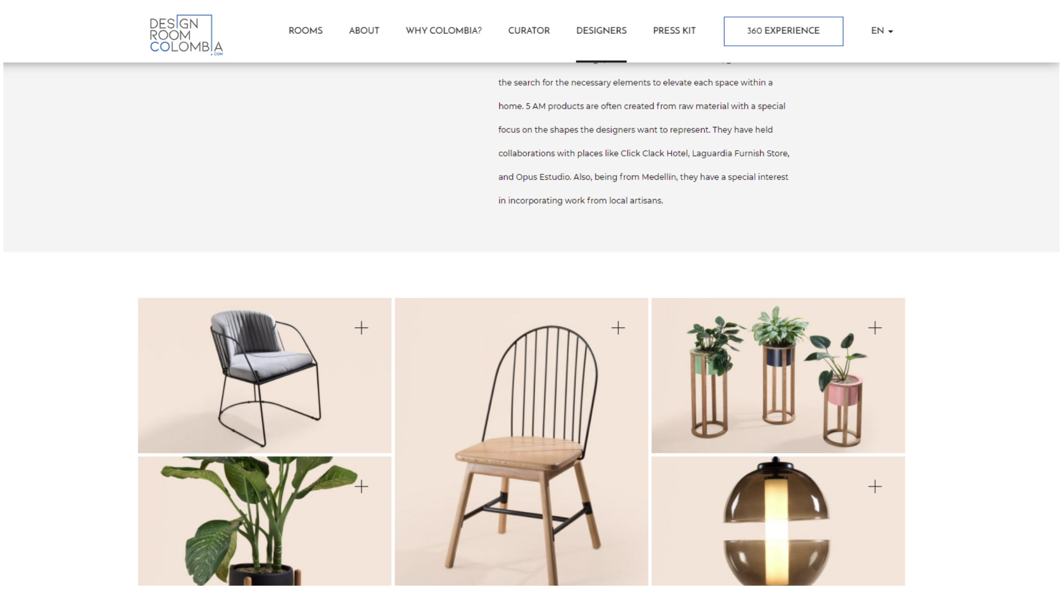View the smoked glass pendant lamp image

pos(778,521)
